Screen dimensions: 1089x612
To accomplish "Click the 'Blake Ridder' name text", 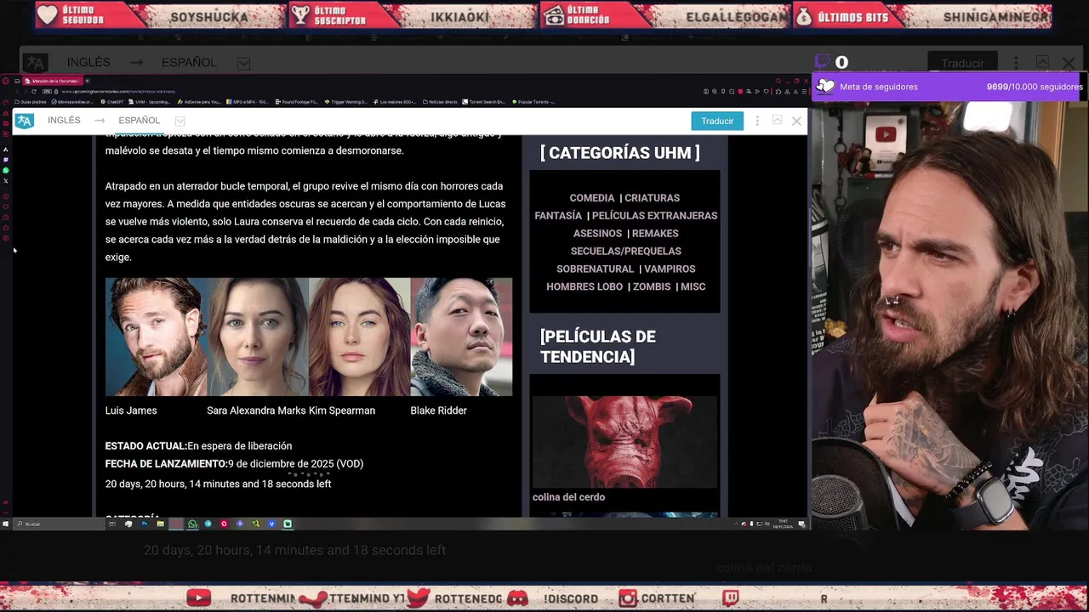I will click(x=438, y=411).
